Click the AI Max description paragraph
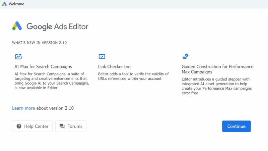 click(x=52, y=81)
